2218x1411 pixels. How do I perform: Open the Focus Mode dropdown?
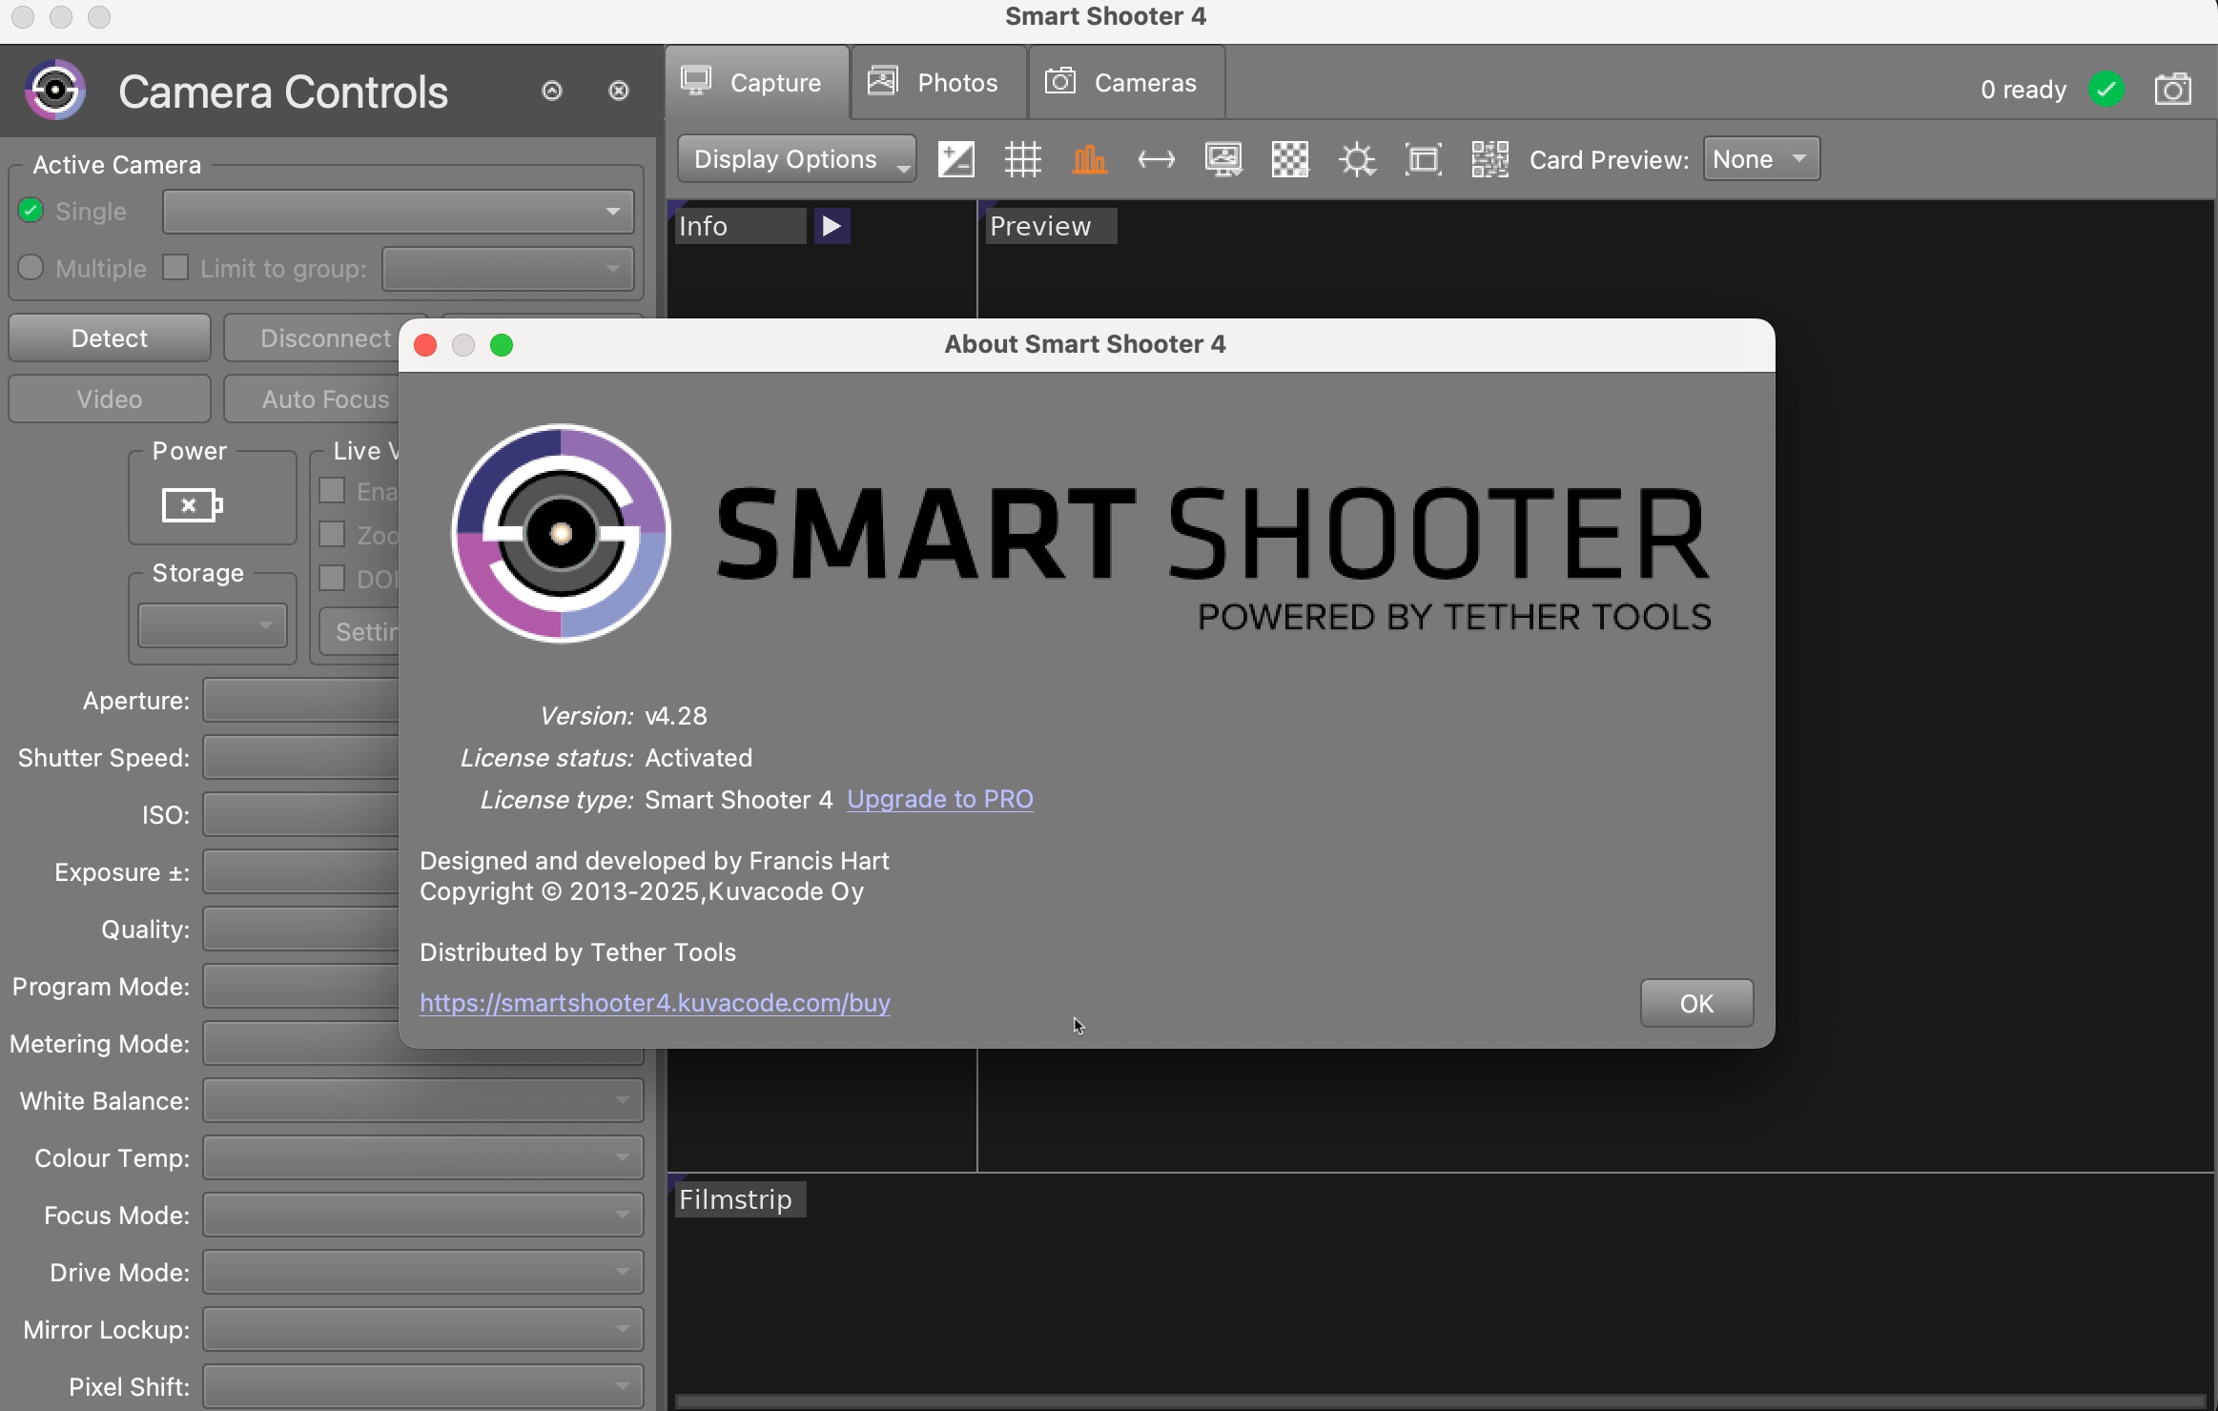point(422,1216)
